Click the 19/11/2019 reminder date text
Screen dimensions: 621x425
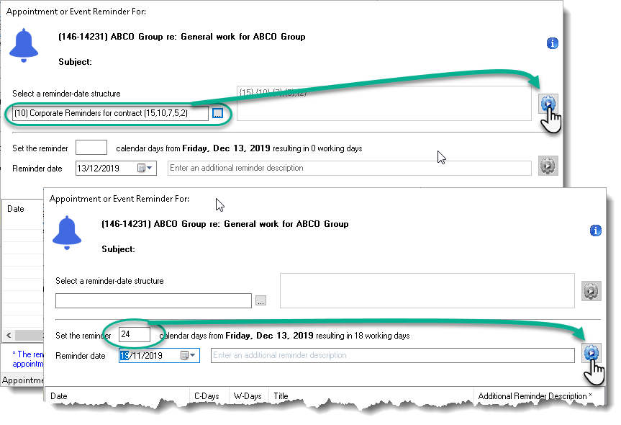[x=141, y=355]
